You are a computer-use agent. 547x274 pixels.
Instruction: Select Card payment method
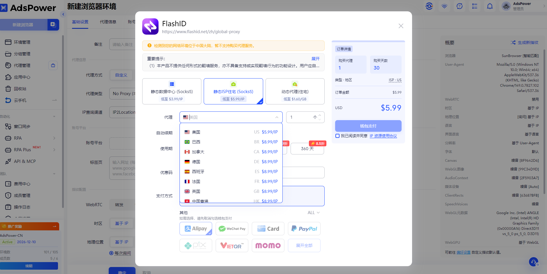pyautogui.click(x=268, y=229)
